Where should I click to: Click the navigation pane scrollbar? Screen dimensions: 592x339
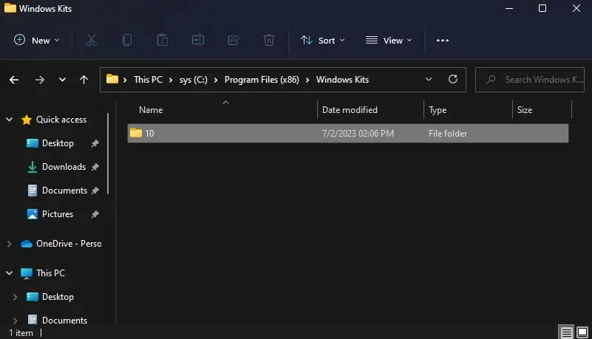tap(108, 154)
